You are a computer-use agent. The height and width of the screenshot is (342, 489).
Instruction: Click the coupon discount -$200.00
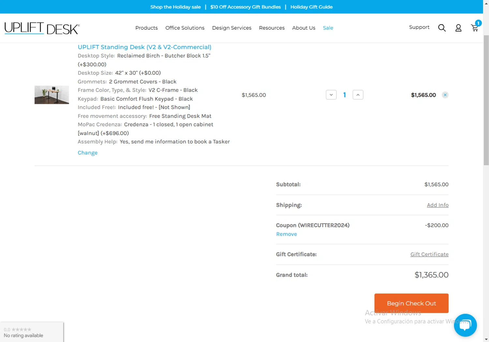[x=437, y=225]
